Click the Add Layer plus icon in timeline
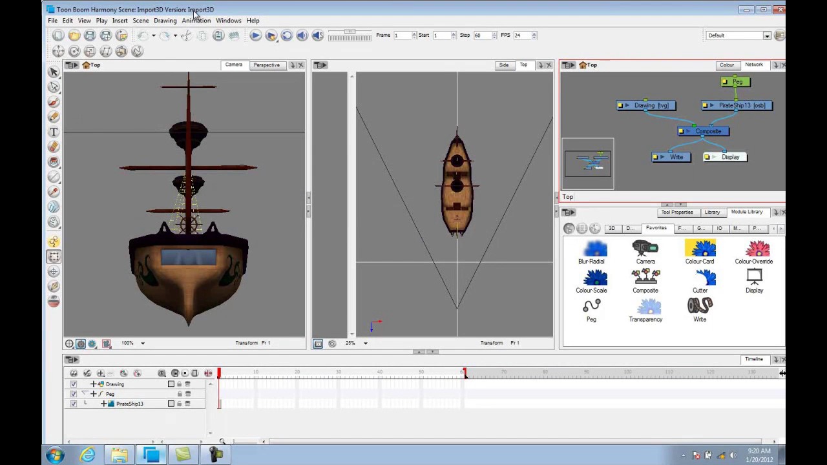The image size is (827, 465). point(101,373)
